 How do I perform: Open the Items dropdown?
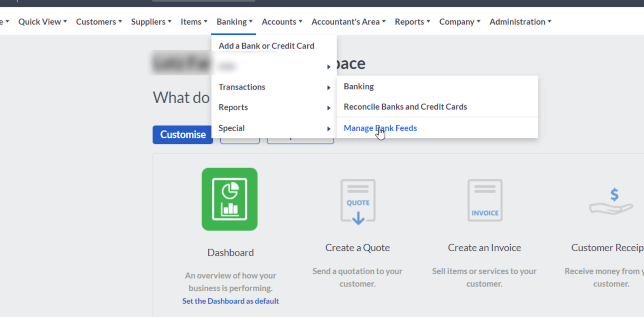[x=194, y=21]
